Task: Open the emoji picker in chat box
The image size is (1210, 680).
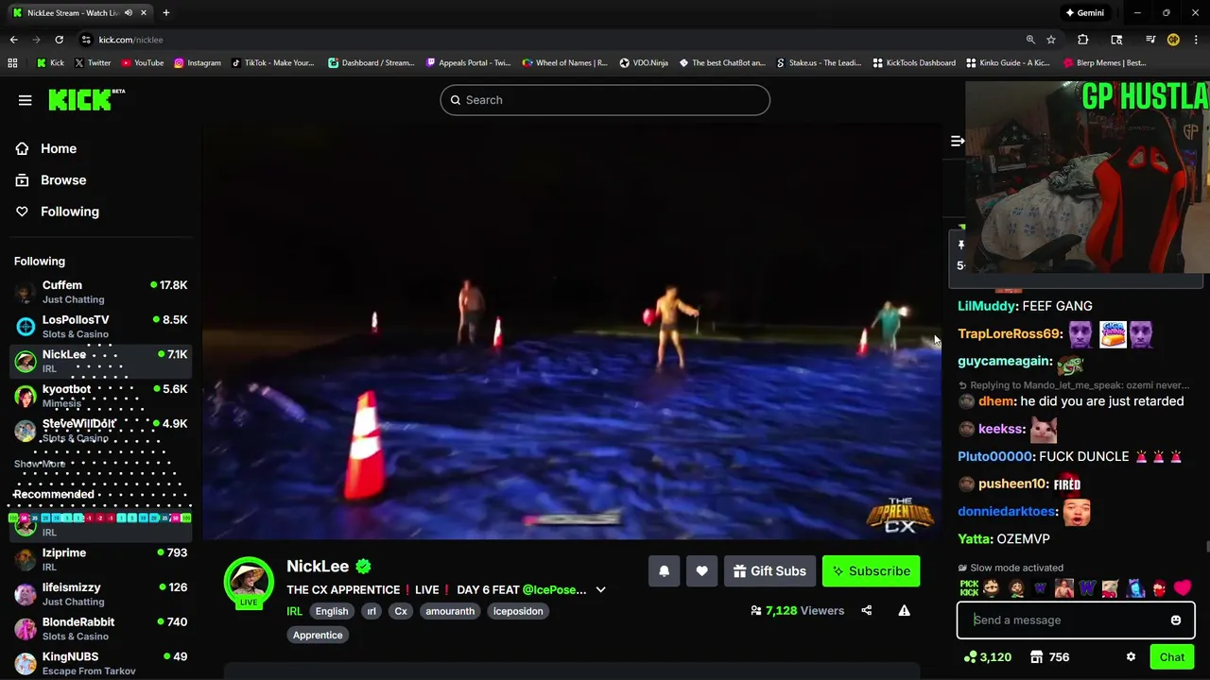Action: [x=1176, y=620]
